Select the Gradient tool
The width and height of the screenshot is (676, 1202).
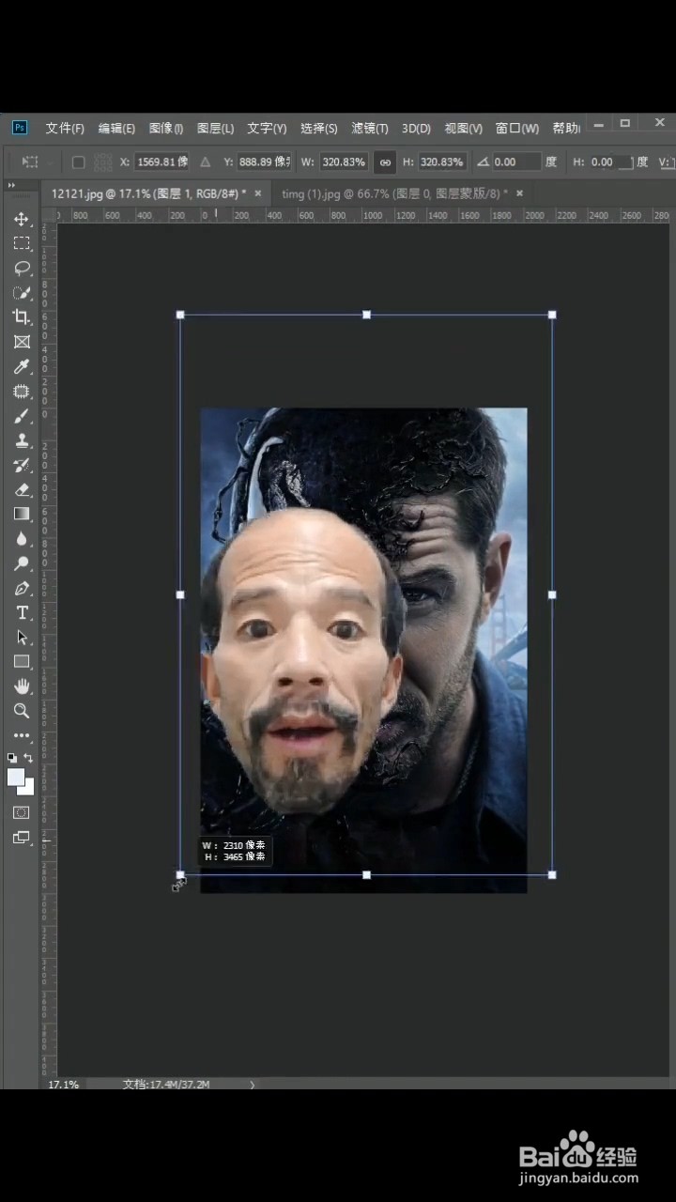click(22, 514)
